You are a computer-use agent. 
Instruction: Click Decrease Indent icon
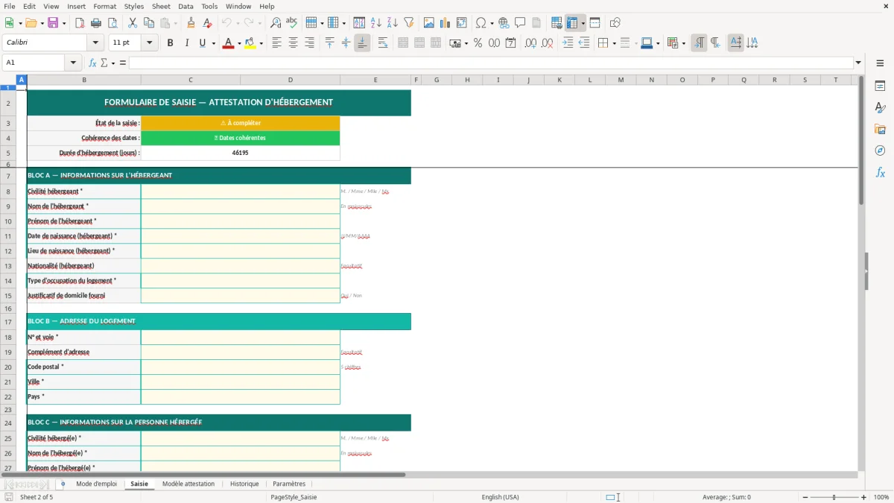tap(584, 43)
